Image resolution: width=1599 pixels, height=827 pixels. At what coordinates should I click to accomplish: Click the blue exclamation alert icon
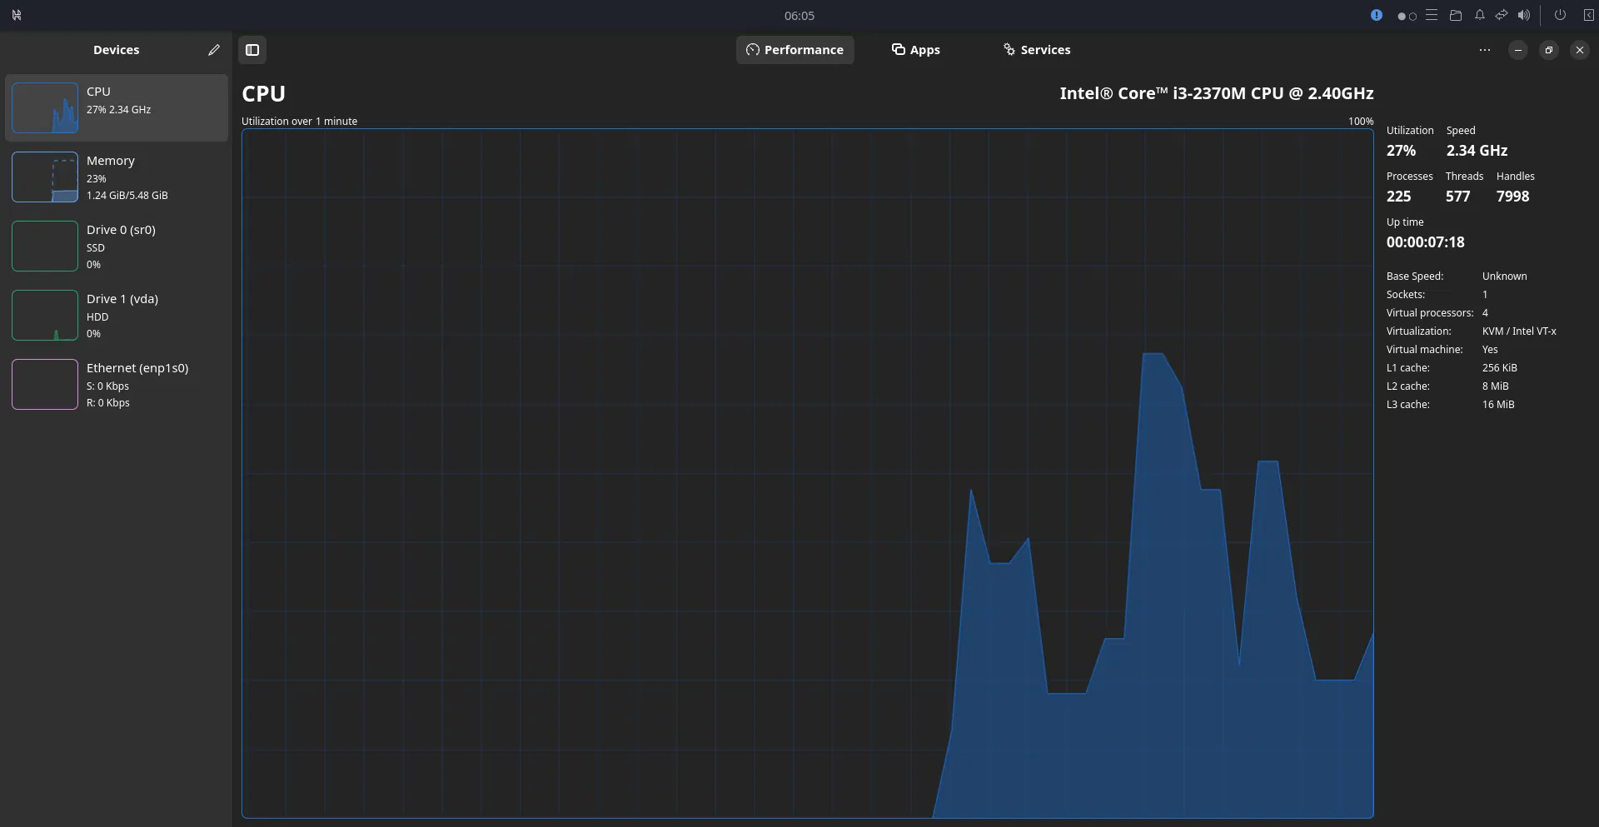tap(1377, 15)
